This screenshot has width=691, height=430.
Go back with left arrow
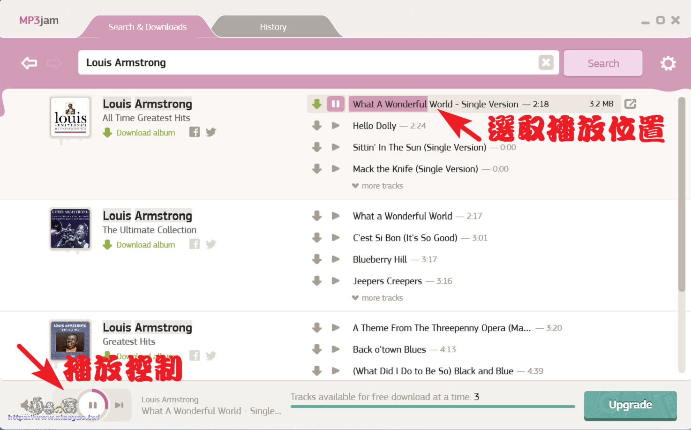coord(29,63)
